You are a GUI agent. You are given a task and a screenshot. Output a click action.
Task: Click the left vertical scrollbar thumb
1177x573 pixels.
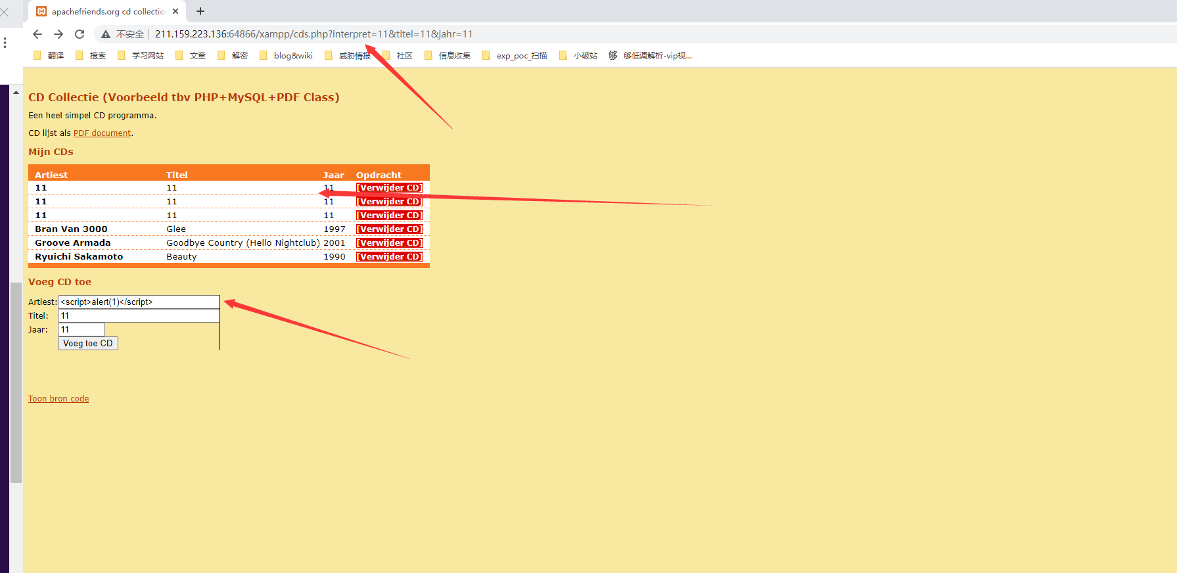pyautogui.click(x=16, y=382)
